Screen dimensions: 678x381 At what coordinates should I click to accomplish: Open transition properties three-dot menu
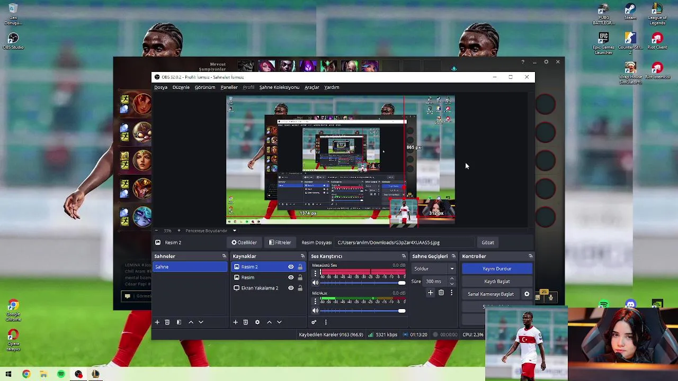click(x=451, y=292)
